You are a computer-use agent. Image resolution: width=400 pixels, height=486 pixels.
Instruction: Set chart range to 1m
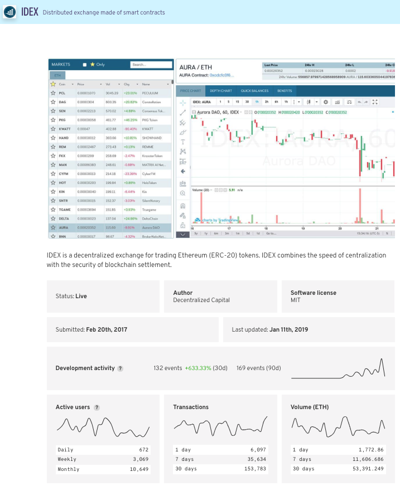pos(238,234)
